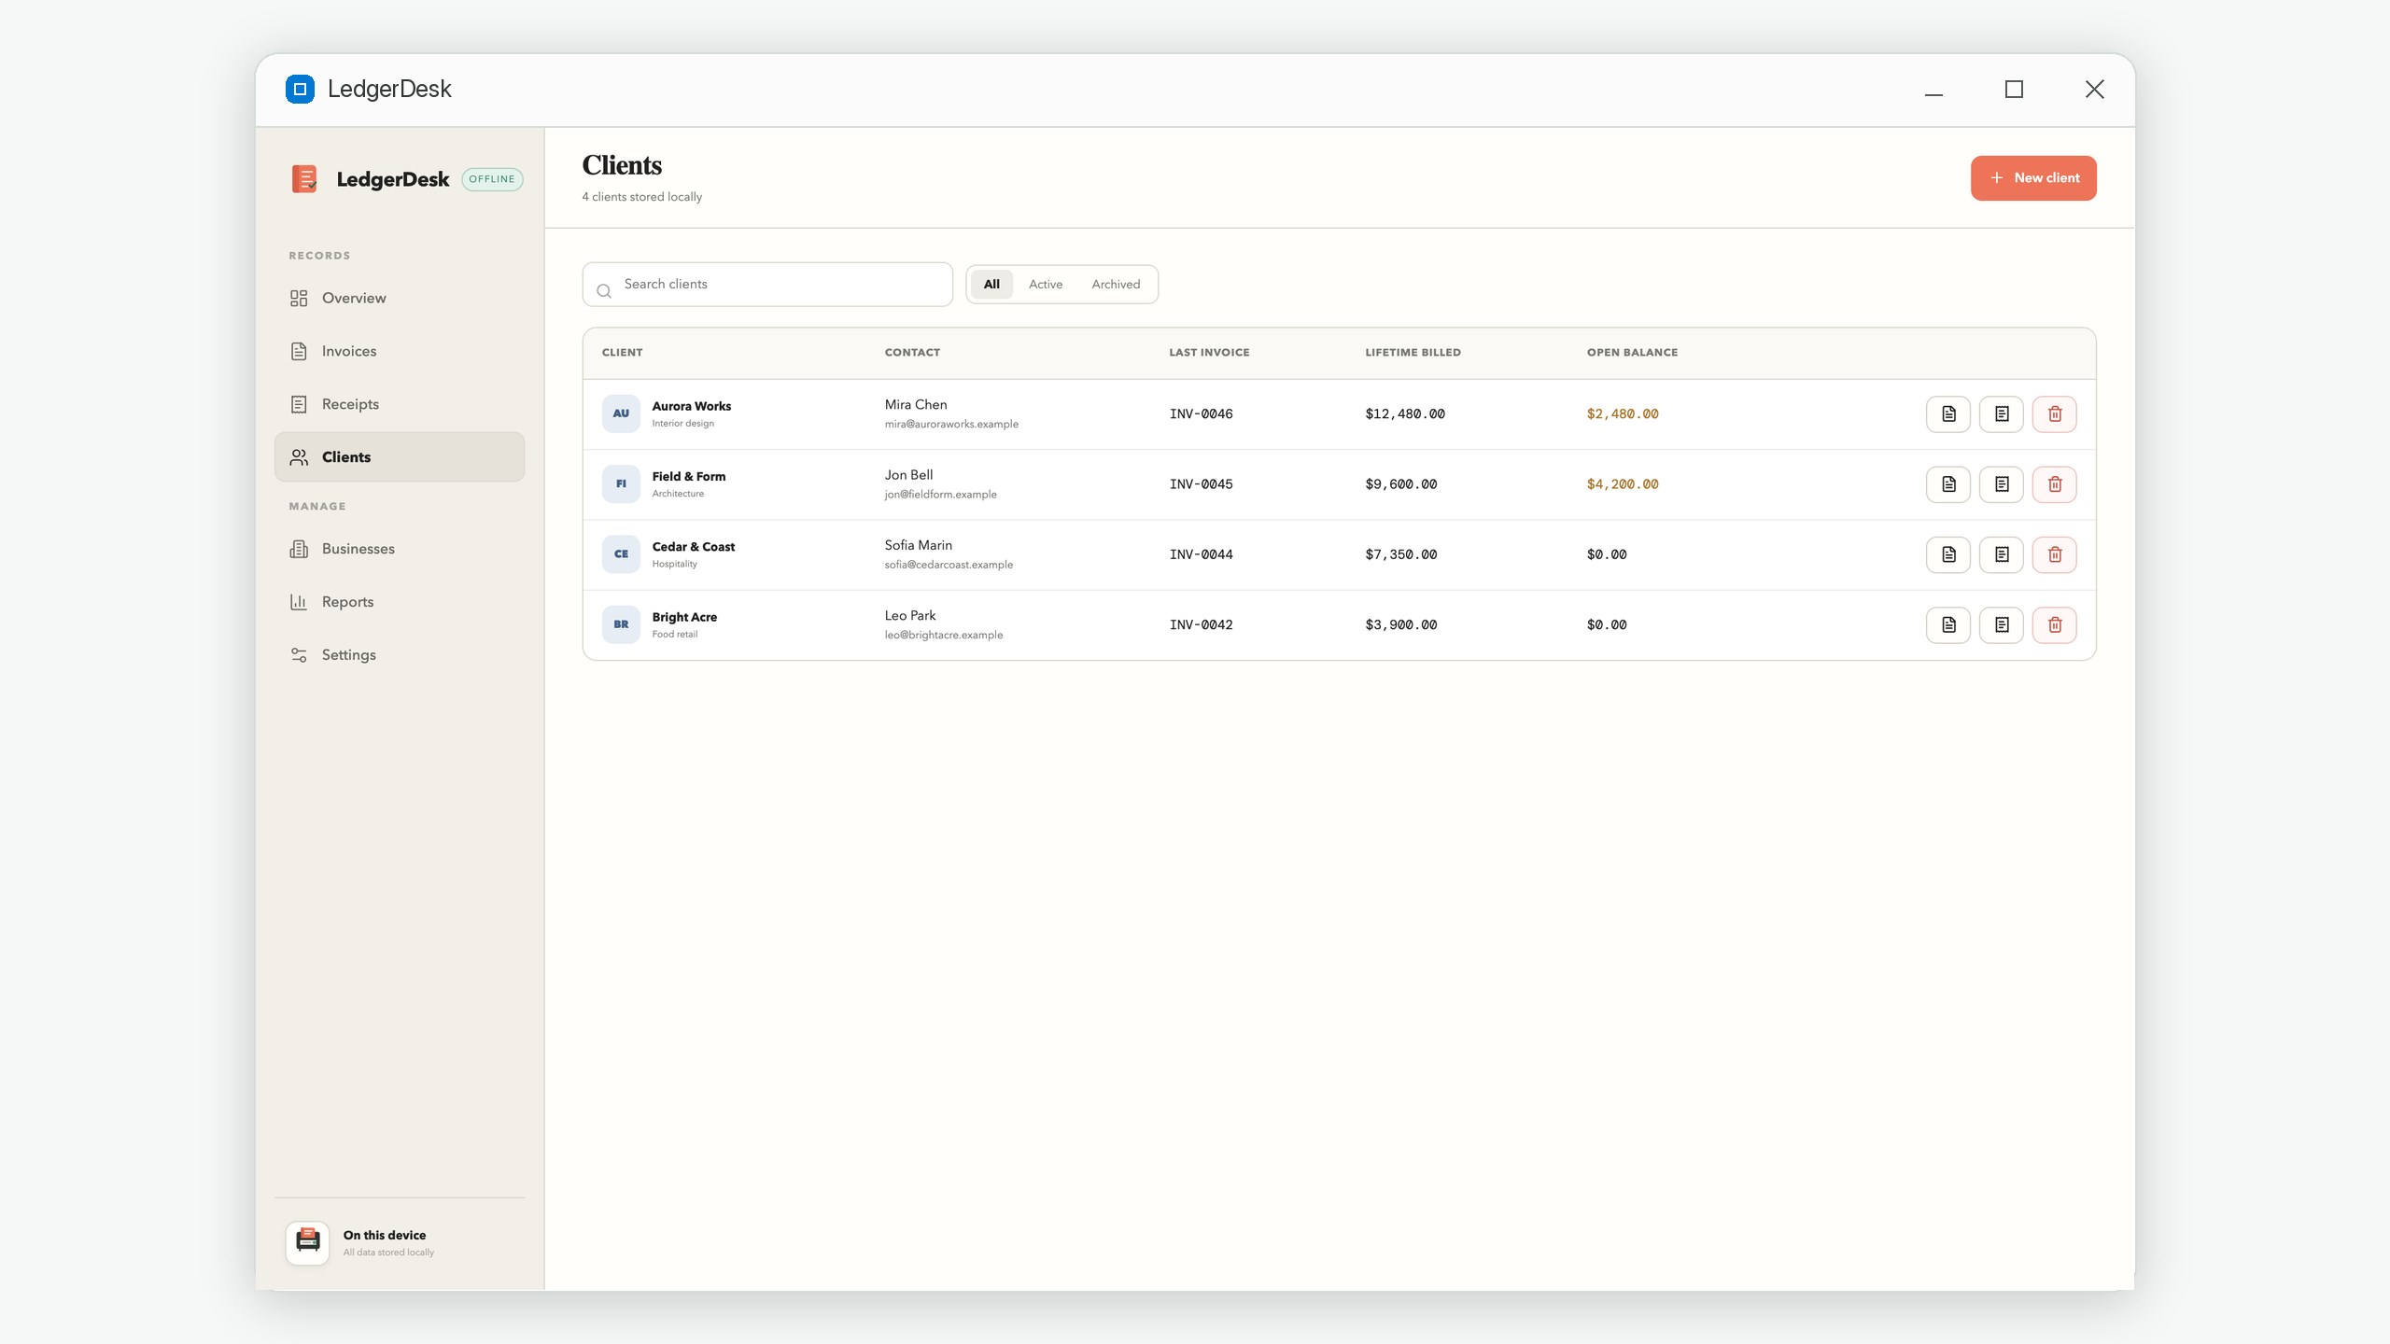This screenshot has width=2390, height=1344.
Task: Click invoice number INV-0044
Action: [1201, 554]
